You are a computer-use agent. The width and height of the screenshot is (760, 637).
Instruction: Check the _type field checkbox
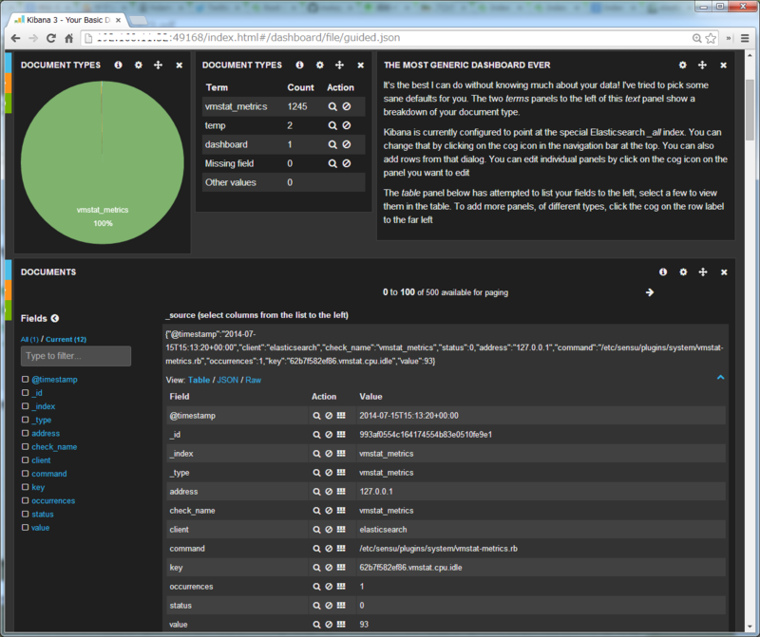point(26,420)
